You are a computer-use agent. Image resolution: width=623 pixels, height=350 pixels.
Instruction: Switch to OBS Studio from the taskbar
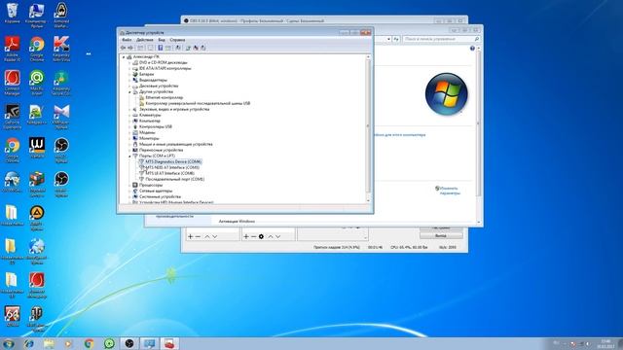(129, 343)
